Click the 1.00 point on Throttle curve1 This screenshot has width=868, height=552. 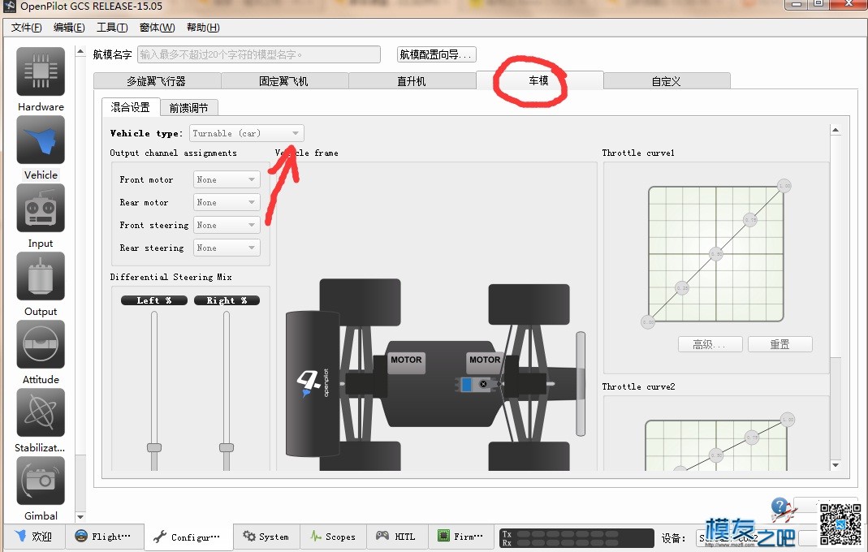coord(784,186)
